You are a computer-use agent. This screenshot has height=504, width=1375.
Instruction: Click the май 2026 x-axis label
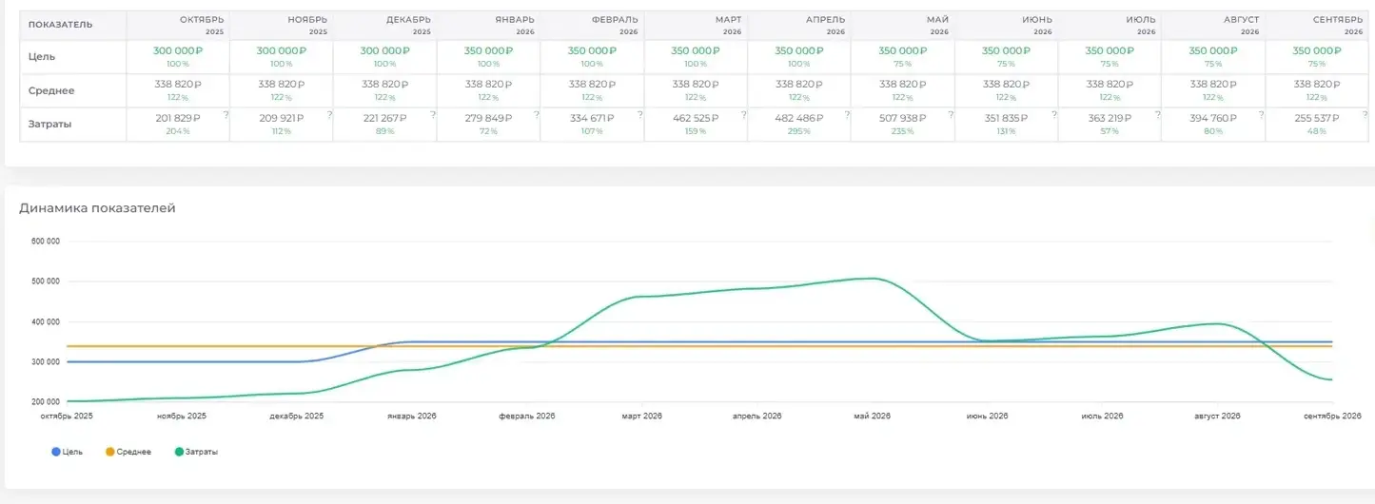click(872, 417)
